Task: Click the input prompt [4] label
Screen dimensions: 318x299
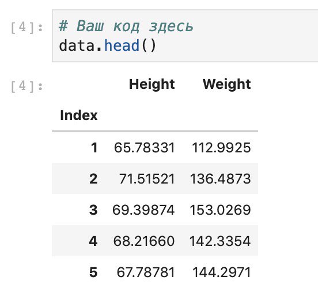Action: [x=26, y=28]
